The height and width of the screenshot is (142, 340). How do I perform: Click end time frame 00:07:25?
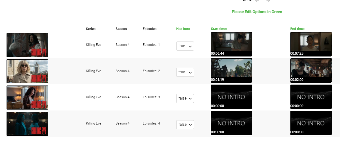tap(311, 44)
